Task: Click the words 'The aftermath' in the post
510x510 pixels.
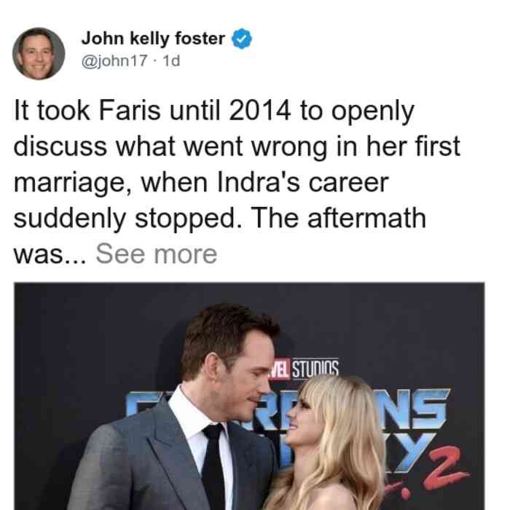Action: click(338, 218)
